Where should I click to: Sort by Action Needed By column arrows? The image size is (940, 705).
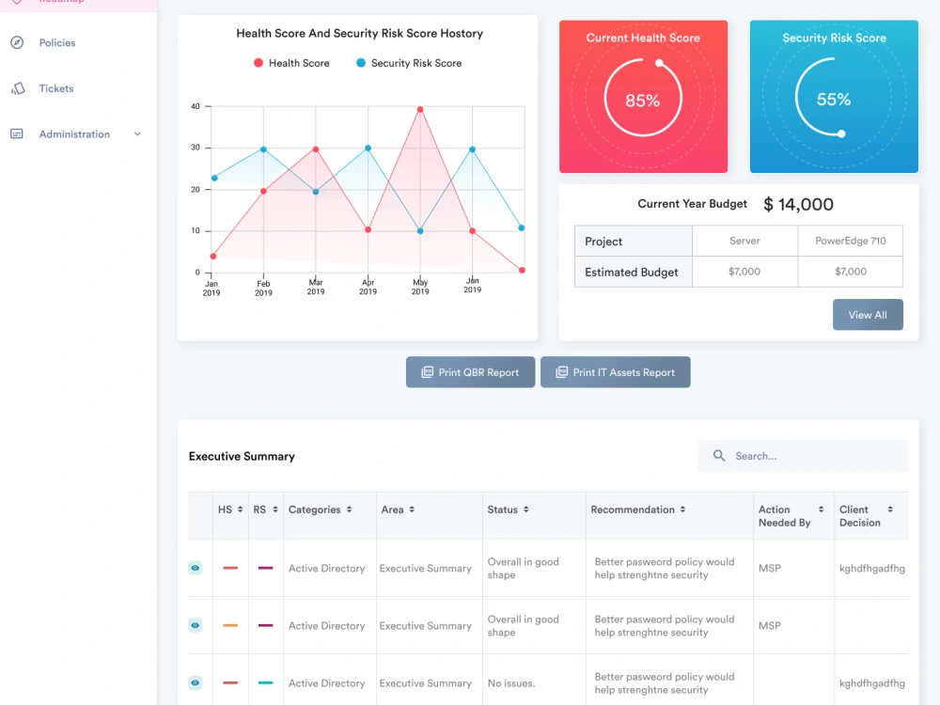(x=822, y=509)
